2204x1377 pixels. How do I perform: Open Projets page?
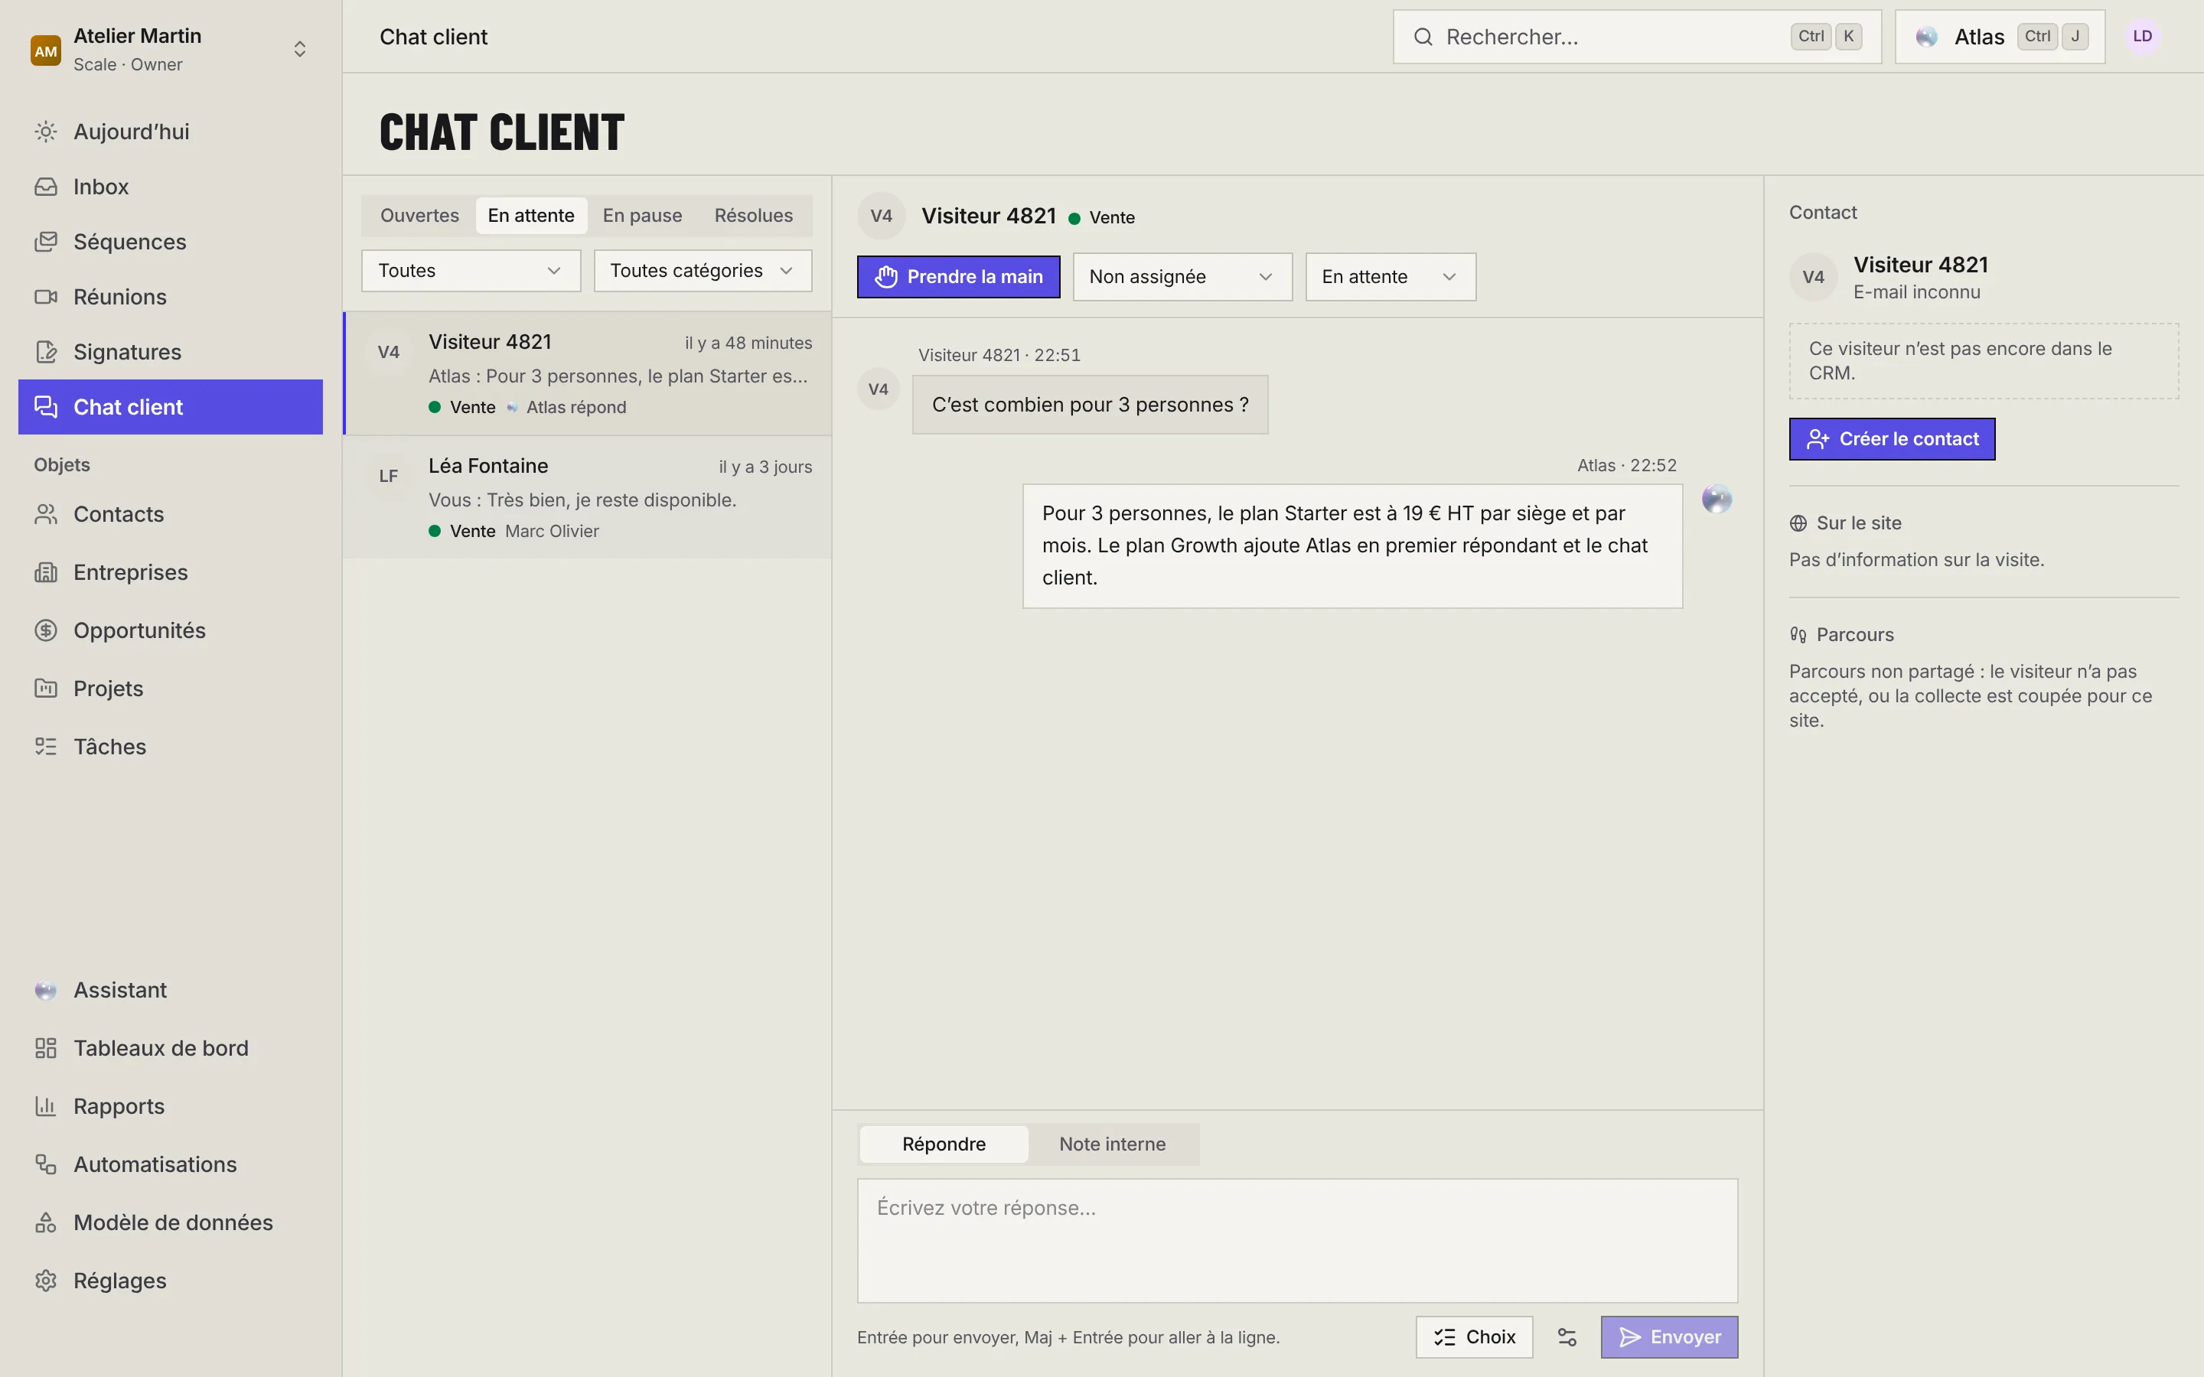point(171,688)
